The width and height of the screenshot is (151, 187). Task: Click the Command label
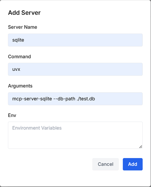19,56
